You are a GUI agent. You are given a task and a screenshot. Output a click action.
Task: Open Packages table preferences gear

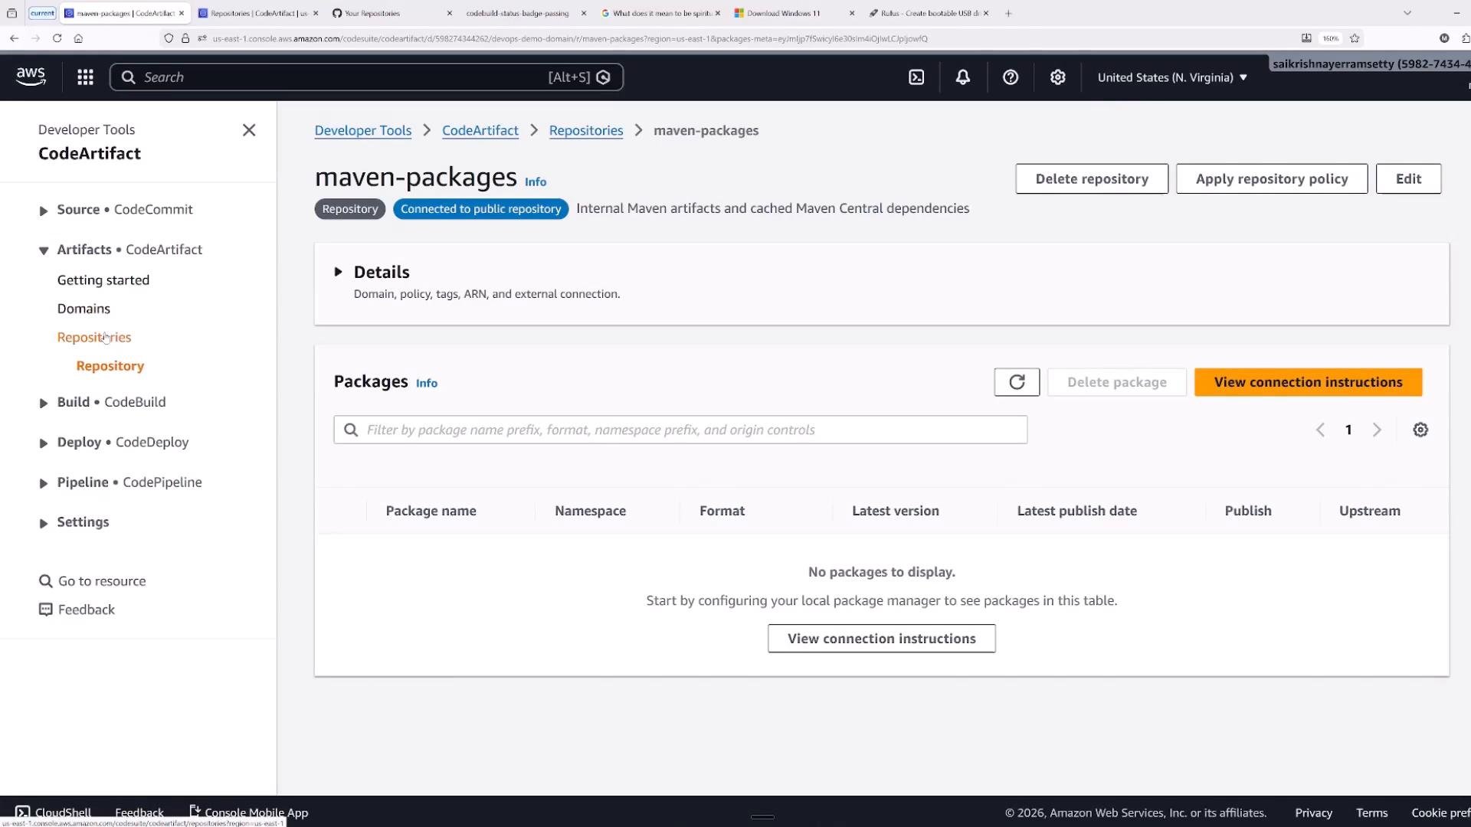point(1420,430)
